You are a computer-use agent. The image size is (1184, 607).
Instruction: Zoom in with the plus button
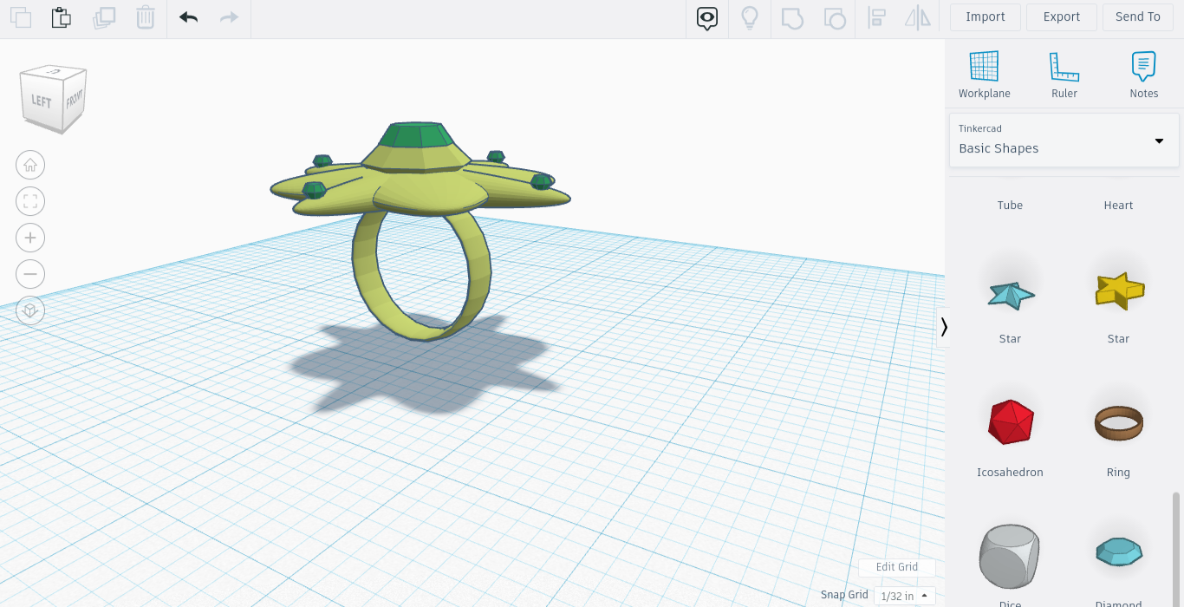pos(30,238)
